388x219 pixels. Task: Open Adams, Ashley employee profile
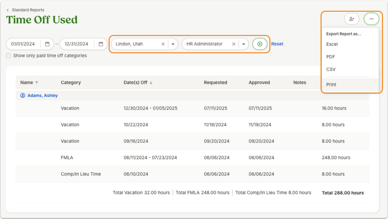(x=43, y=95)
